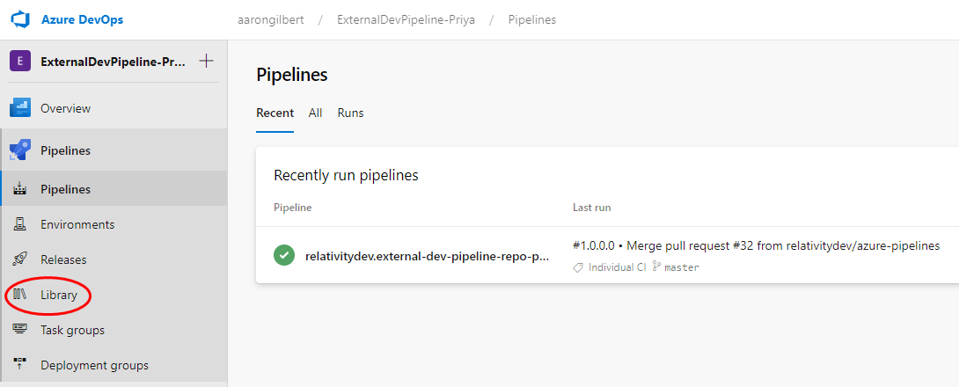Open Library via its books icon
Viewport: 959px width, 387px height.
(20, 295)
